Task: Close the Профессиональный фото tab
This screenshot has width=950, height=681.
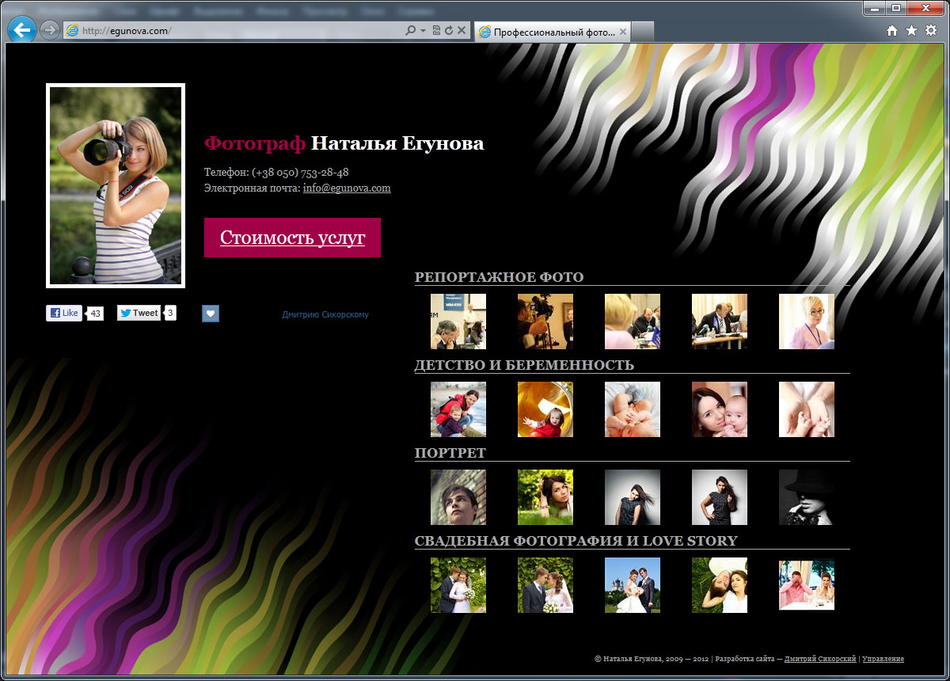Action: pyautogui.click(x=623, y=32)
